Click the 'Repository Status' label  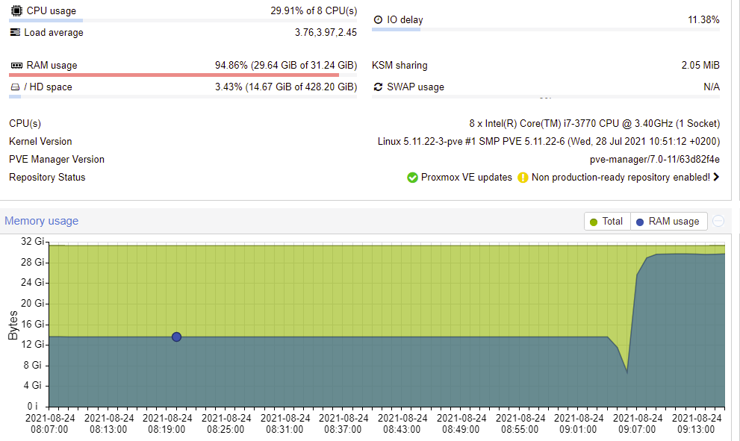pyautogui.click(x=47, y=178)
